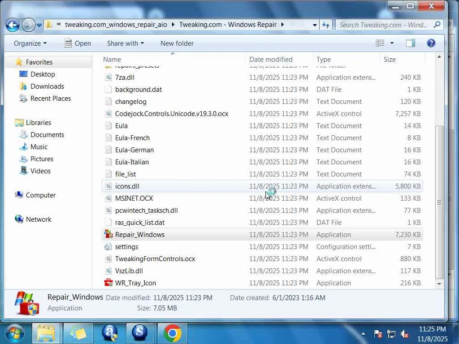Image resolution: width=459 pixels, height=344 pixels.
Task: Sort by Date modified column header
Action: click(279, 60)
